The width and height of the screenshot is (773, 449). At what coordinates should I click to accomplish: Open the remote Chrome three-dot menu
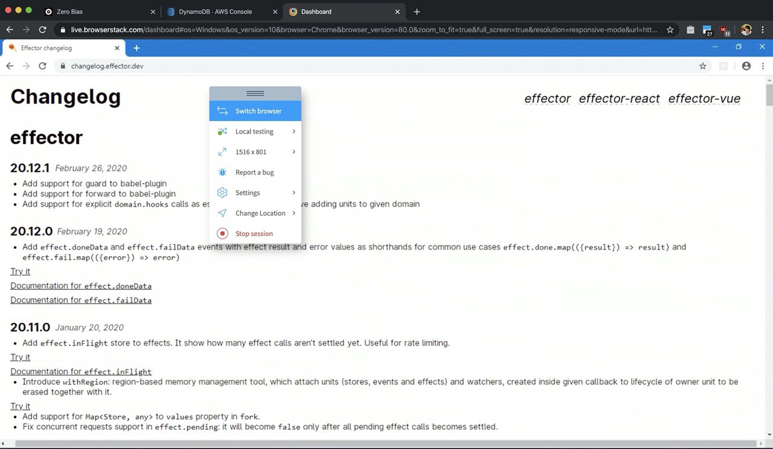click(763, 66)
